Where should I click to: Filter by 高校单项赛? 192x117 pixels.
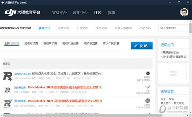50,43
